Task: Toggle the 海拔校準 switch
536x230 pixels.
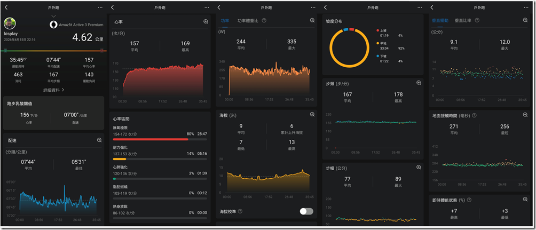Action: click(x=306, y=211)
